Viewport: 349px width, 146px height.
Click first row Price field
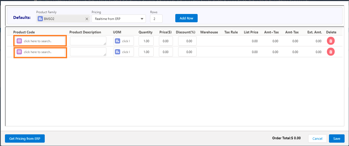pyautogui.click(x=166, y=41)
